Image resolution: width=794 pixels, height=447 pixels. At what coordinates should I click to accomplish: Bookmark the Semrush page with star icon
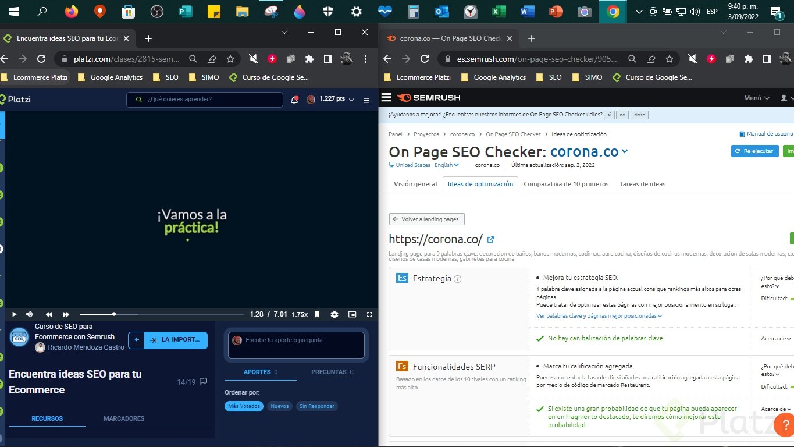point(670,59)
